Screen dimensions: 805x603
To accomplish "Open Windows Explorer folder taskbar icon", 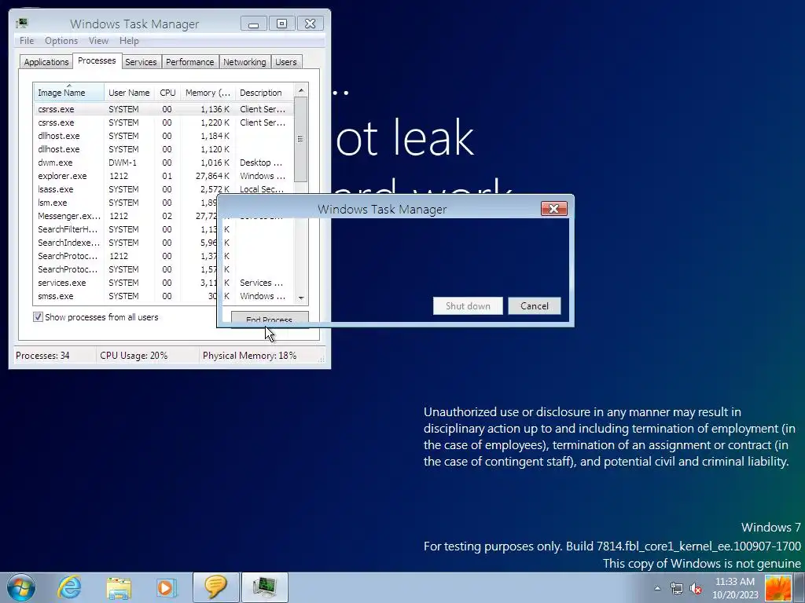I will tap(119, 587).
